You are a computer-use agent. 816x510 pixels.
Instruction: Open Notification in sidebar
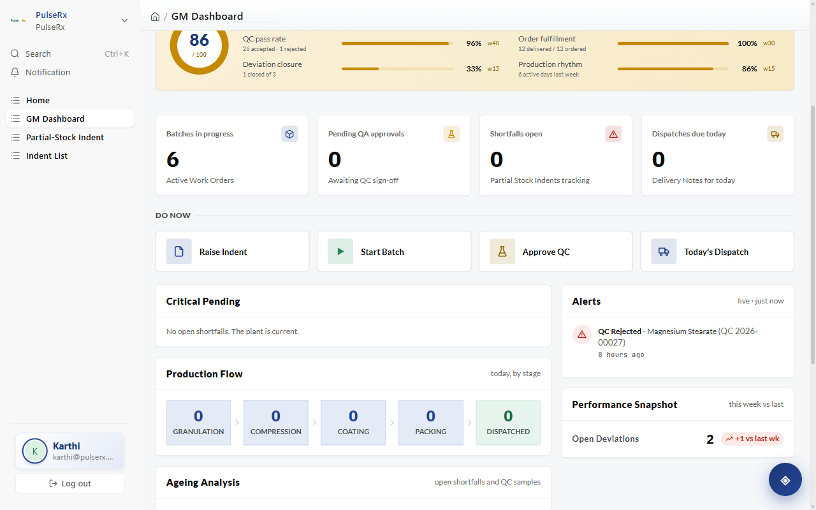(x=70, y=72)
